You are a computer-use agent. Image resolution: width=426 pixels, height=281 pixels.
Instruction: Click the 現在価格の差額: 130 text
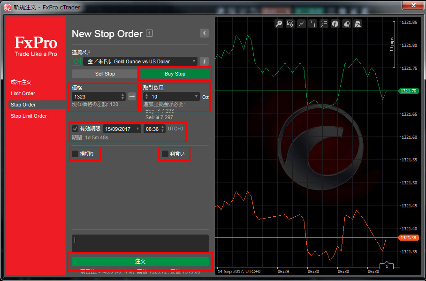[x=95, y=104]
